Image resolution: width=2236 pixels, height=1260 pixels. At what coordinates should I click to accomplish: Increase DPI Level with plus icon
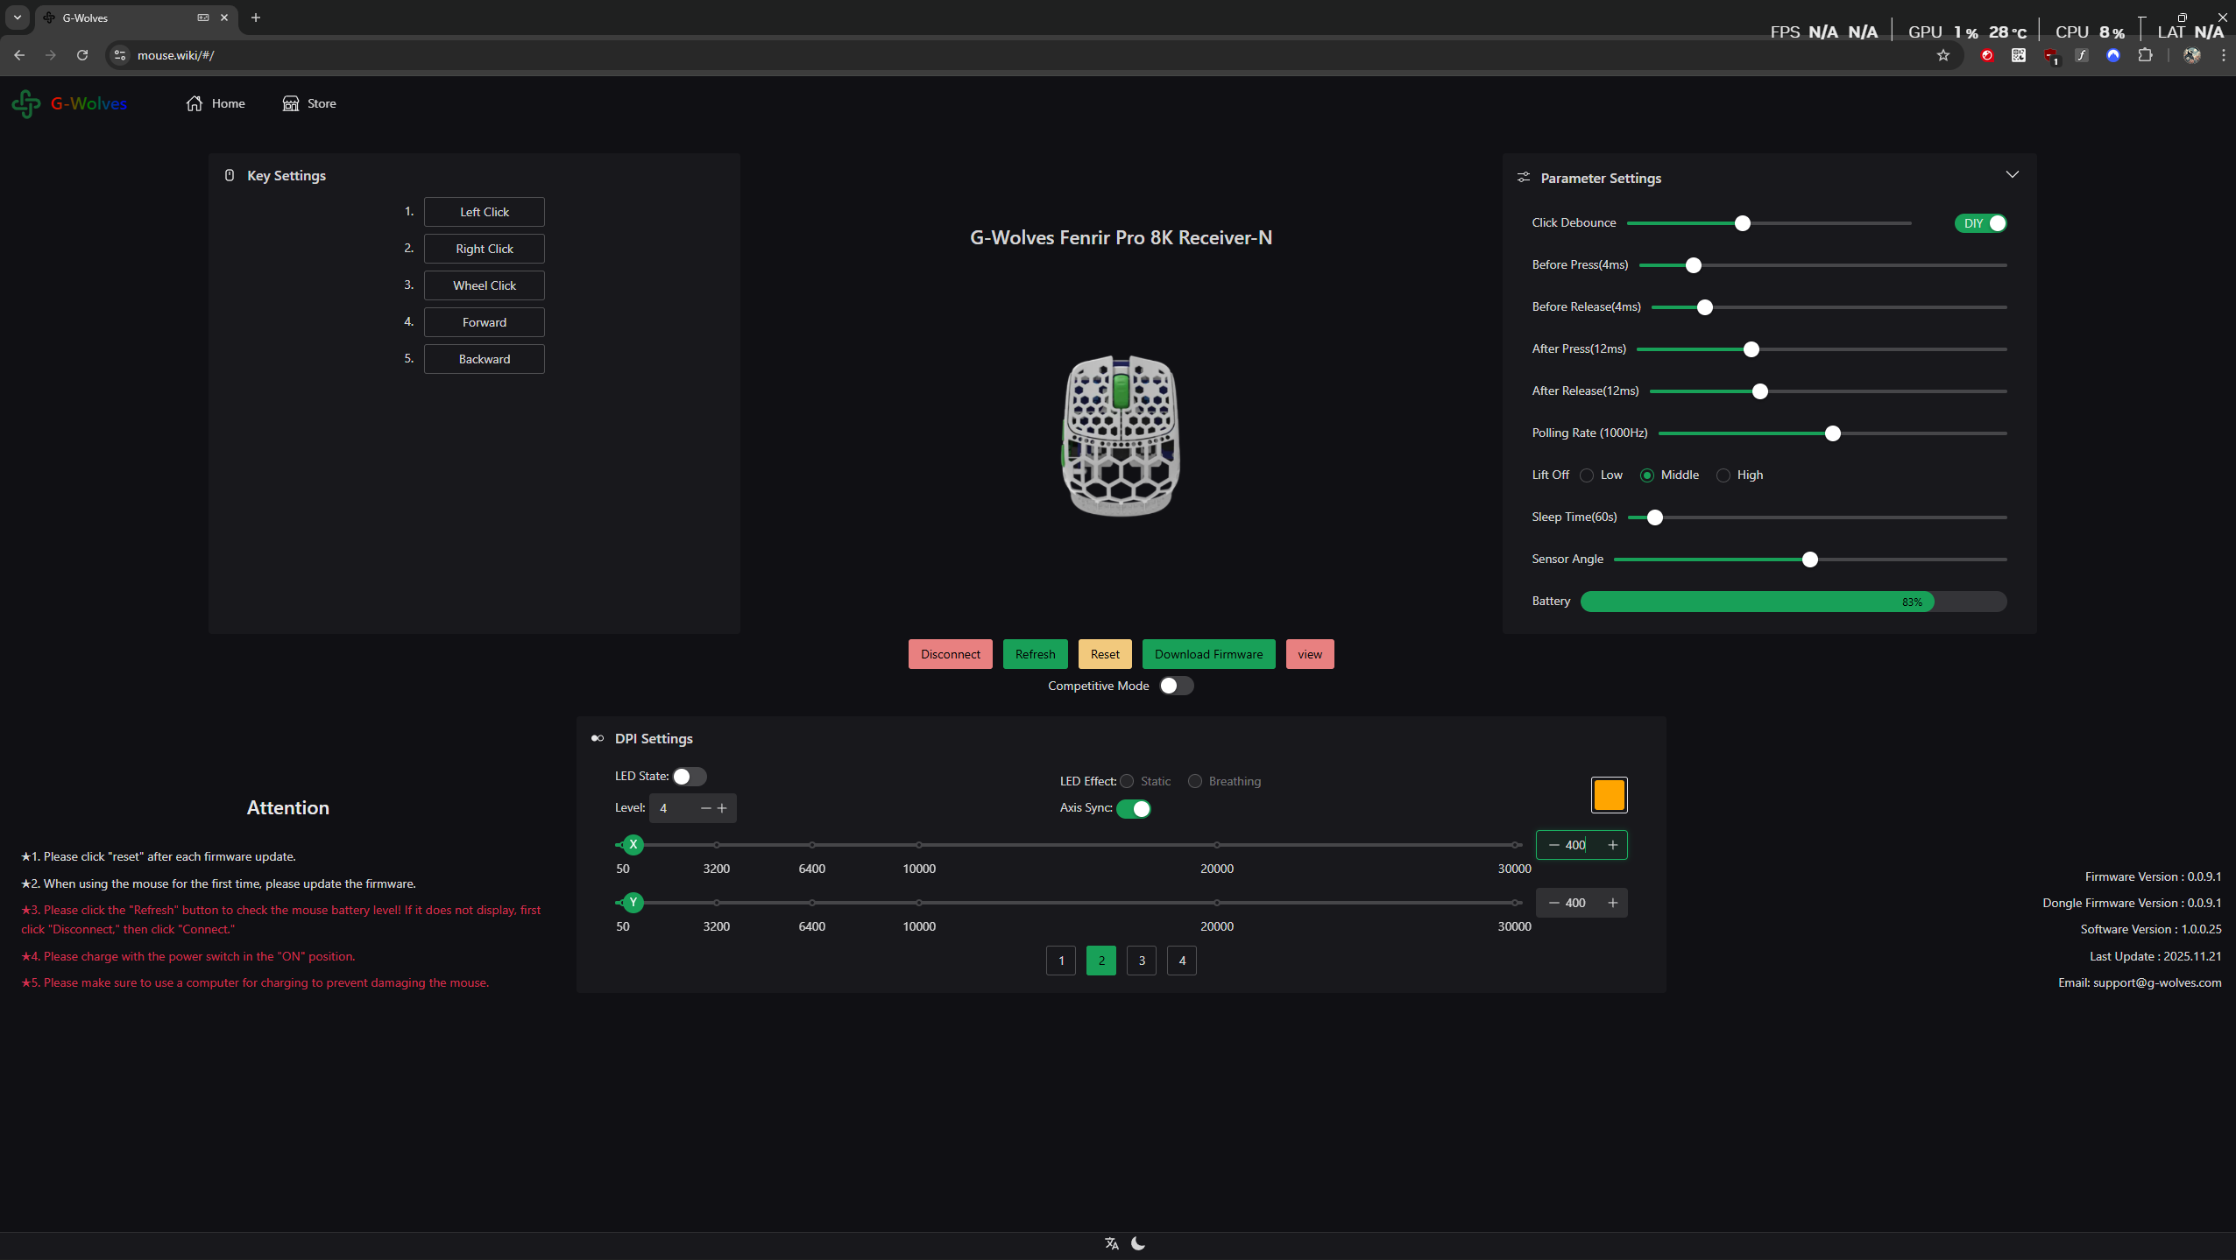pyautogui.click(x=722, y=808)
